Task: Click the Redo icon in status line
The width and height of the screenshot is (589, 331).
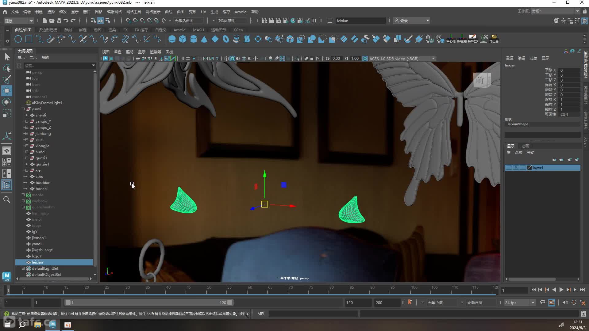Action: click(x=73, y=21)
